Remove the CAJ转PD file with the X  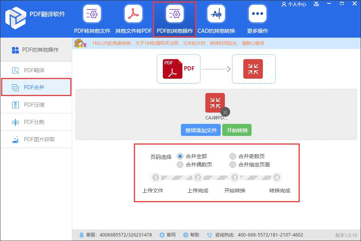click(225, 112)
